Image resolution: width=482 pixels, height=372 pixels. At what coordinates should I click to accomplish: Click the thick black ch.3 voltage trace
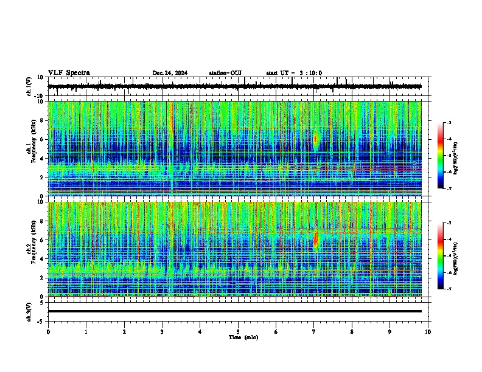pyautogui.click(x=235, y=311)
